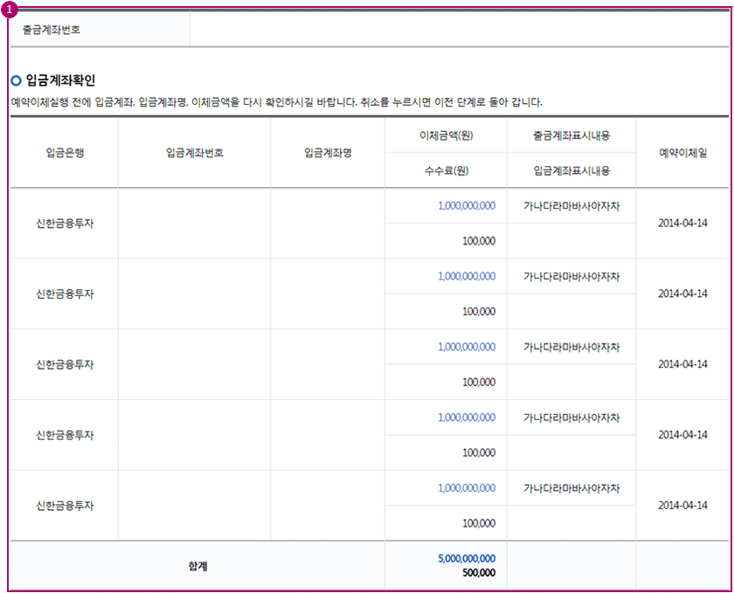Click the 입금계좌표시내용 sub-header
The image size is (734, 593).
pyautogui.click(x=571, y=170)
